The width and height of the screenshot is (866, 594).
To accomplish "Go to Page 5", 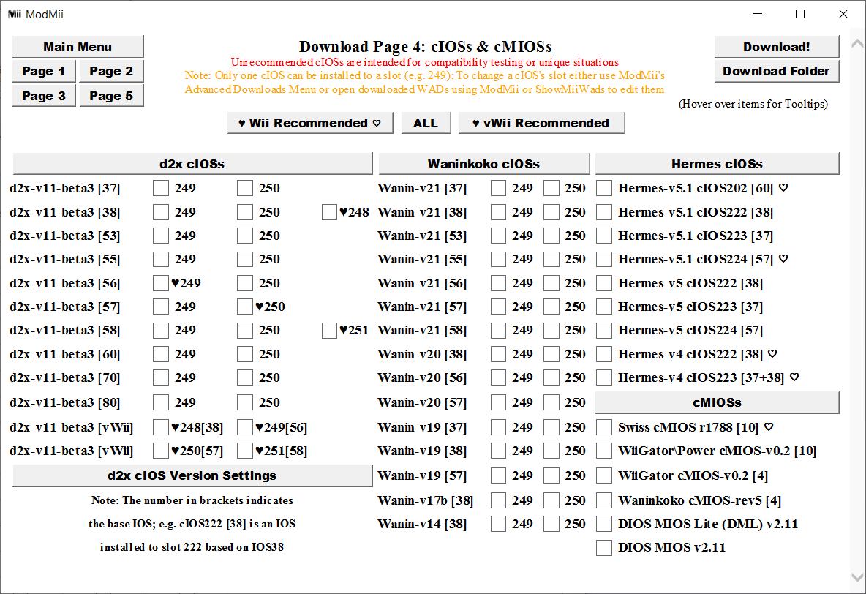I will (x=111, y=96).
